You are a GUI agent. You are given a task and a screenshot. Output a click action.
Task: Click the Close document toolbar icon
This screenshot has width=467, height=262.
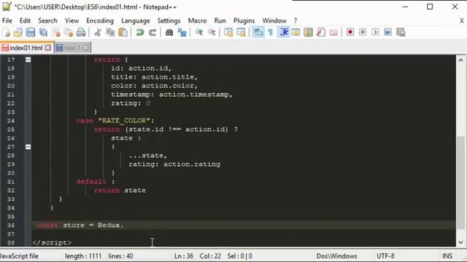56,32
